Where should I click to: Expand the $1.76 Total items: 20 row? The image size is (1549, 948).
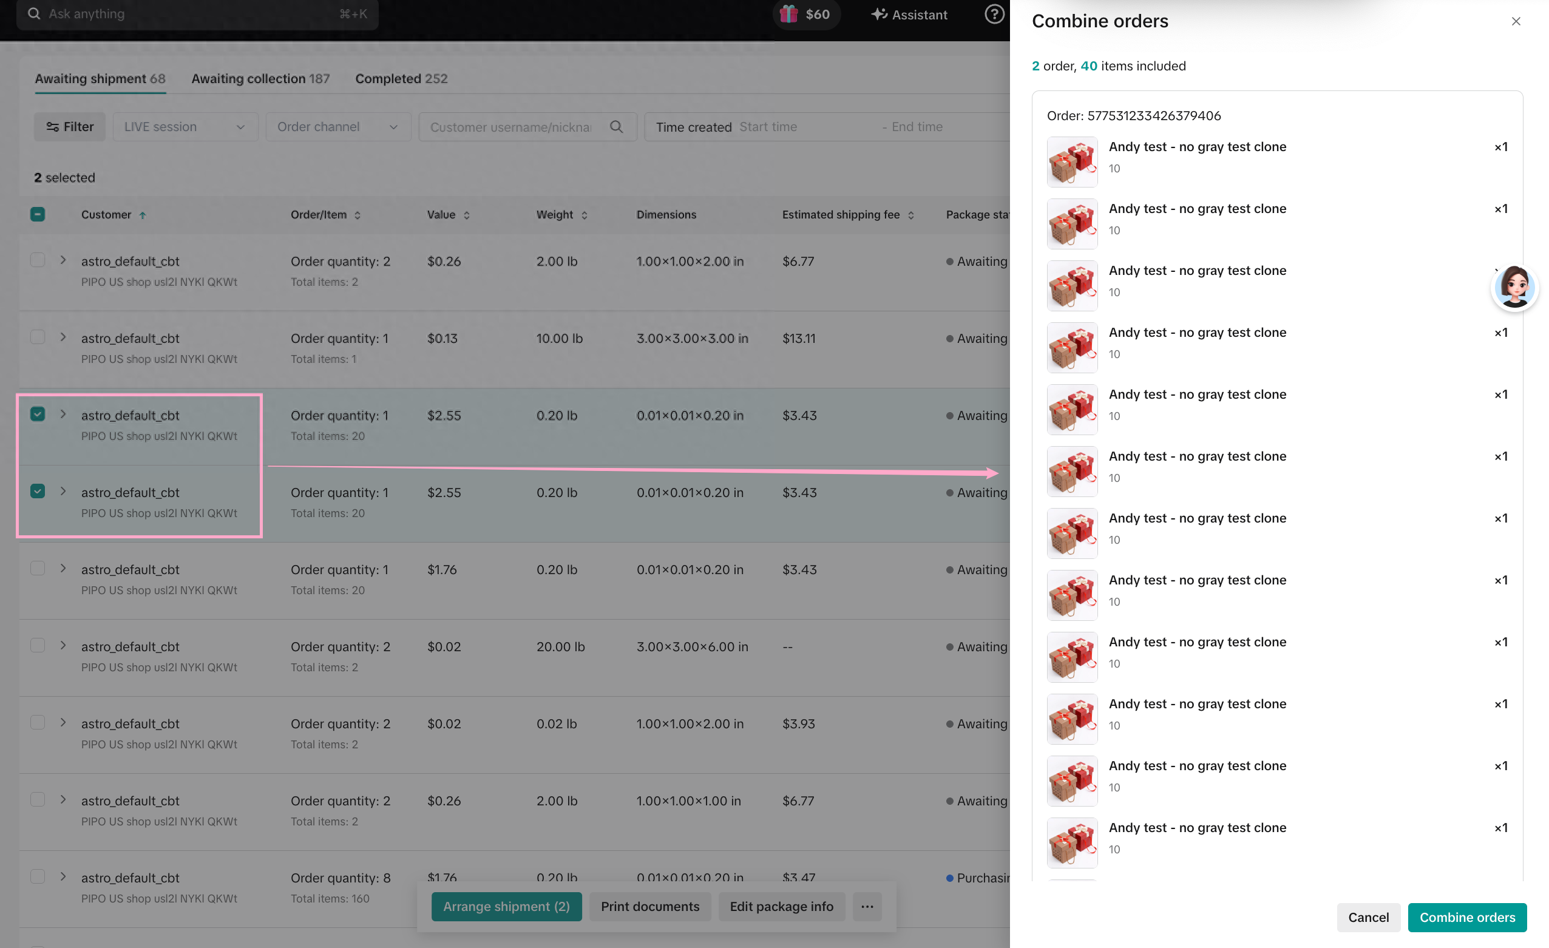click(x=63, y=569)
